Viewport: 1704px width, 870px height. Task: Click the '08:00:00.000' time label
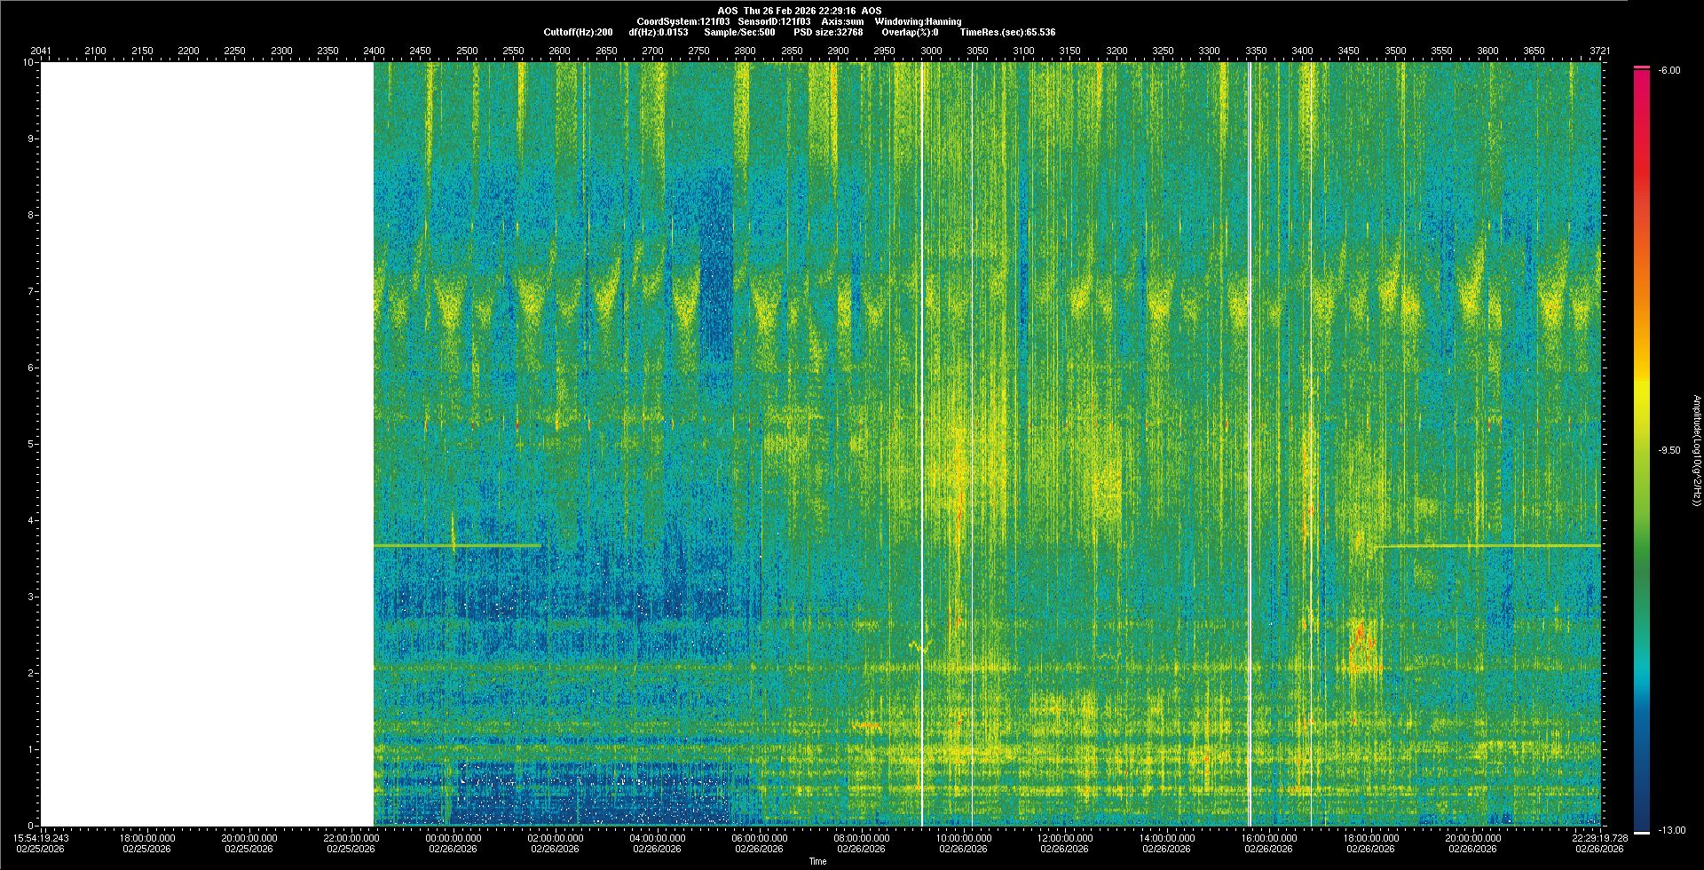point(862,838)
